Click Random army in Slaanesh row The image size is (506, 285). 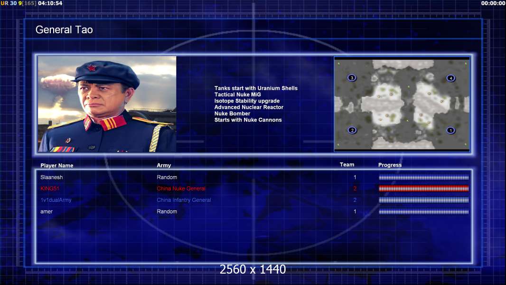[x=167, y=177]
